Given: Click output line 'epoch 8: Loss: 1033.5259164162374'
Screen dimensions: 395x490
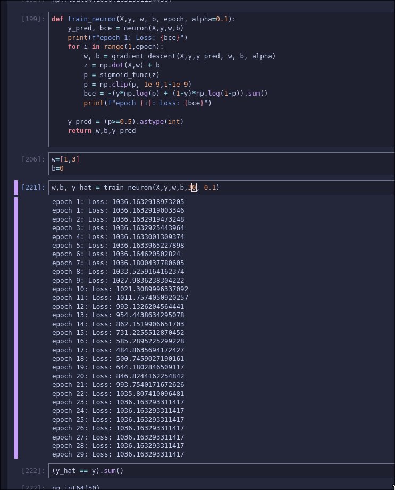Looking at the screenshot, I should (118, 272).
